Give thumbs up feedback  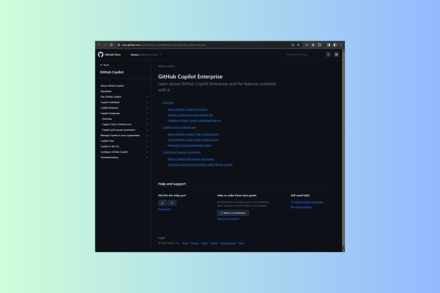tap(162, 203)
